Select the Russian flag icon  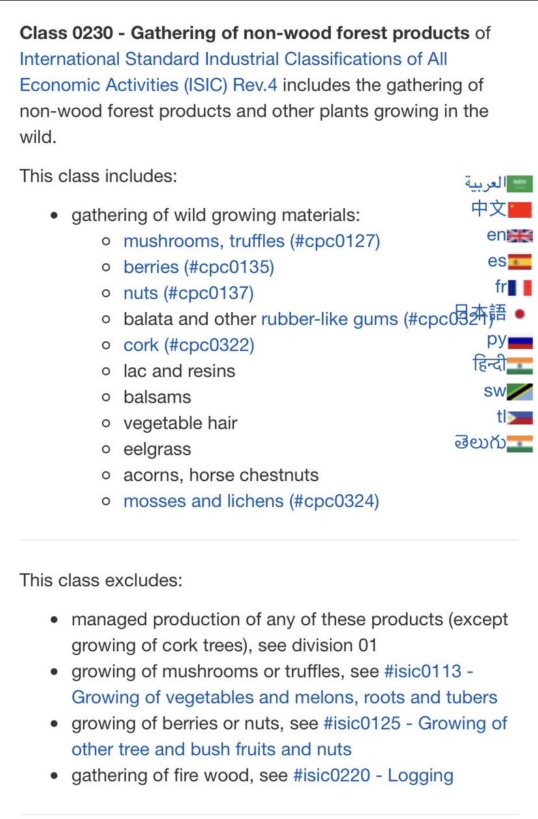click(x=520, y=339)
